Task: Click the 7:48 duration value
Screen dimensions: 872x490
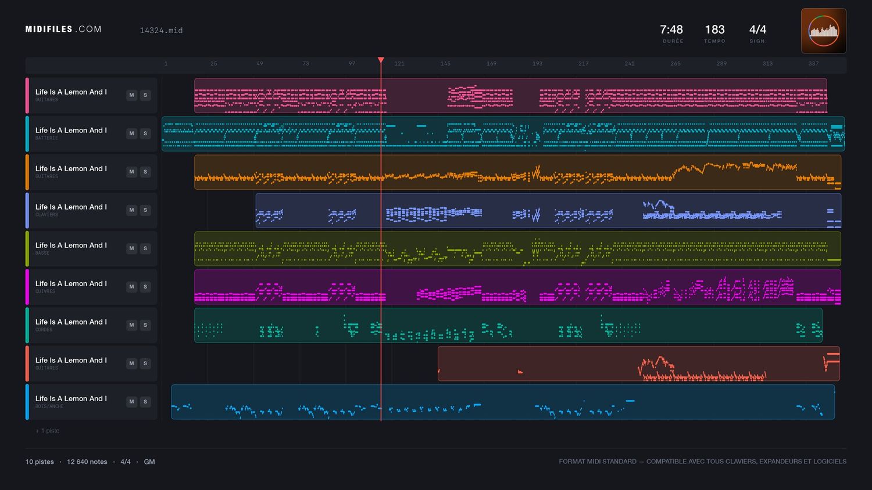Action: point(671,30)
